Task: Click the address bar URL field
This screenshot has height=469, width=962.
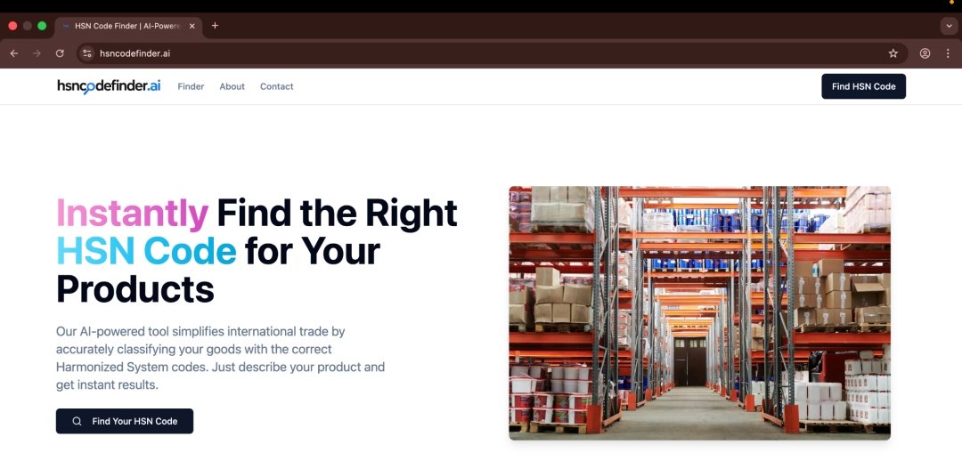Action: pos(491,53)
